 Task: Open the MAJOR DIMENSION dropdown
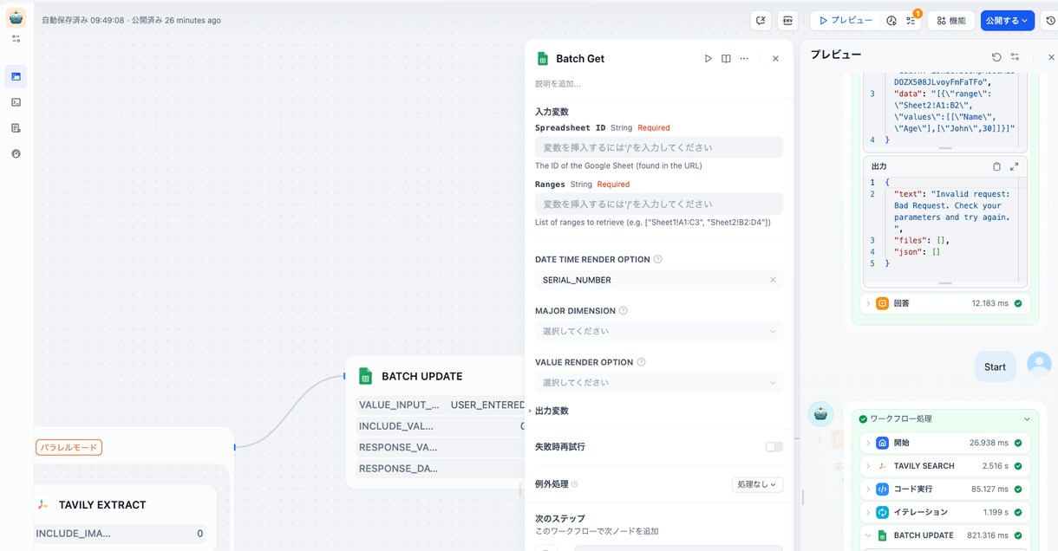tap(658, 331)
